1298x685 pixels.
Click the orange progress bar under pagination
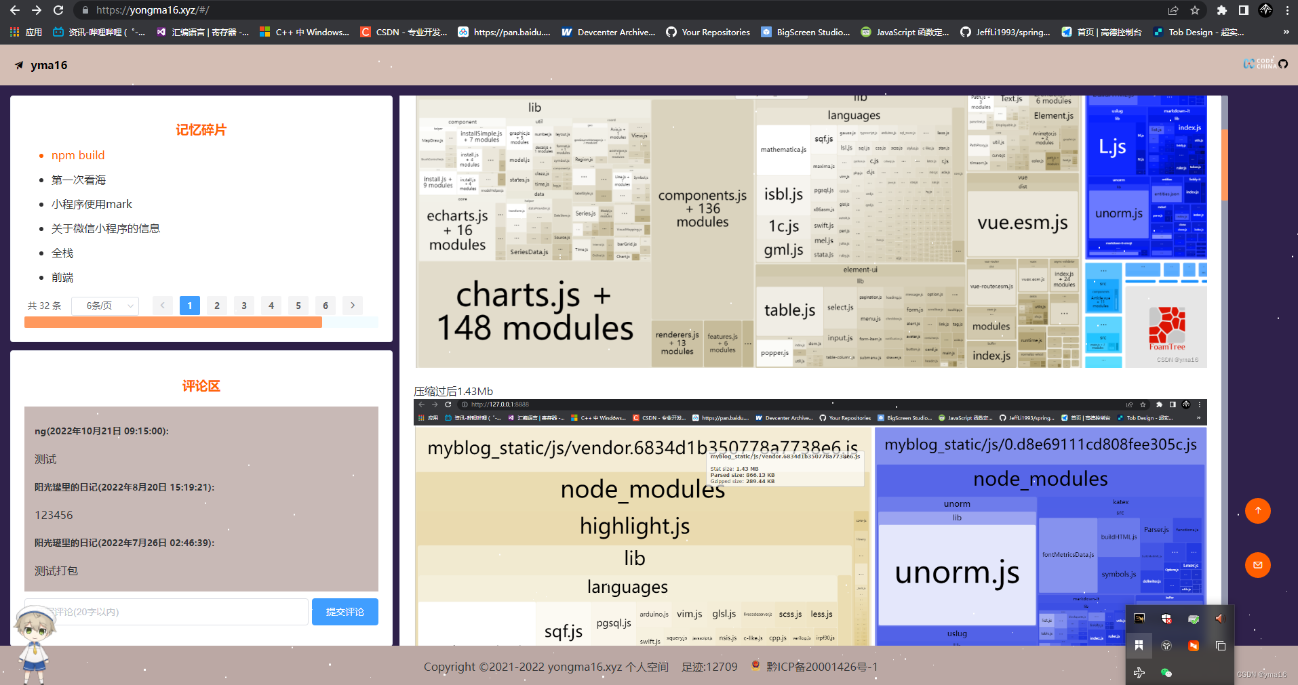[x=173, y=323]
